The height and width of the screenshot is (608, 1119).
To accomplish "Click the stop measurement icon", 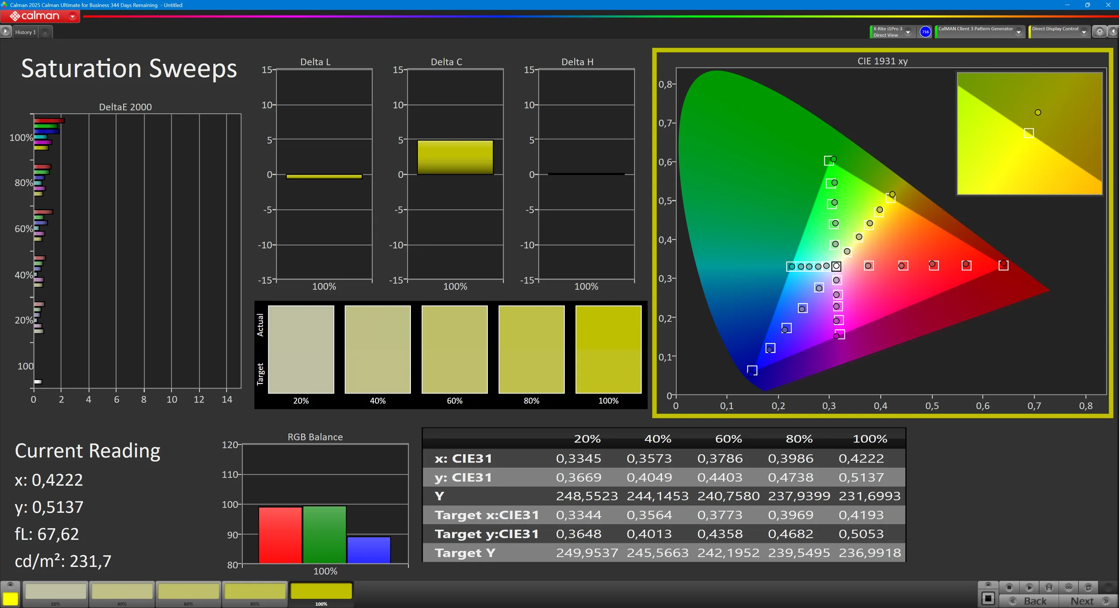I will (x=1009, y=587).
